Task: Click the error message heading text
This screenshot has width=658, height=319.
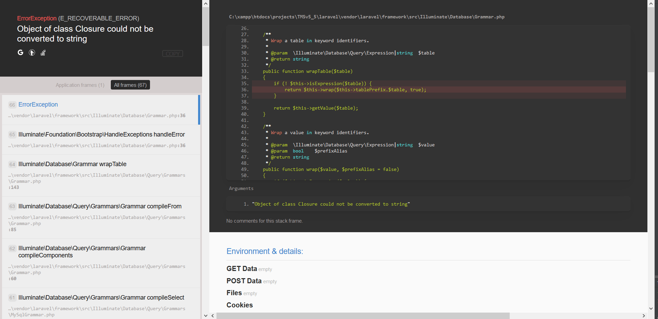Action: click(x=85, y=34)
